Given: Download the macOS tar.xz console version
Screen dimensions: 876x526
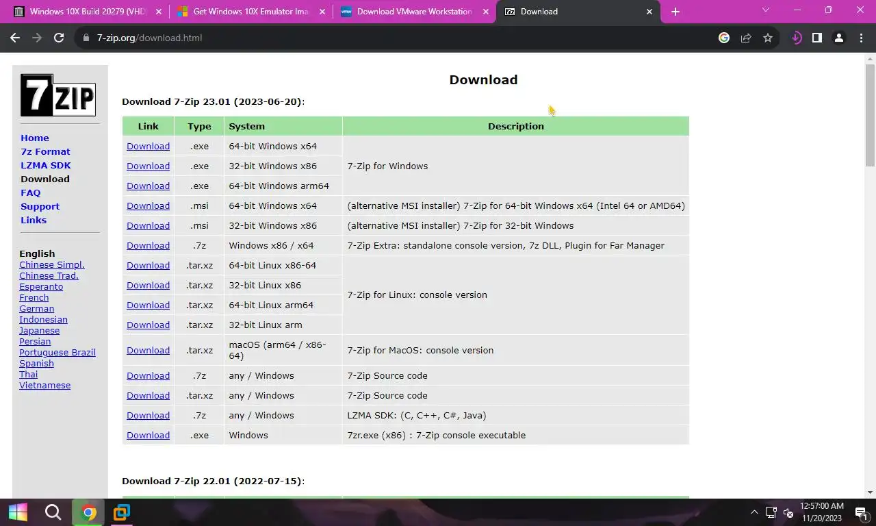Looking at the screenshot, I should 148,350.
